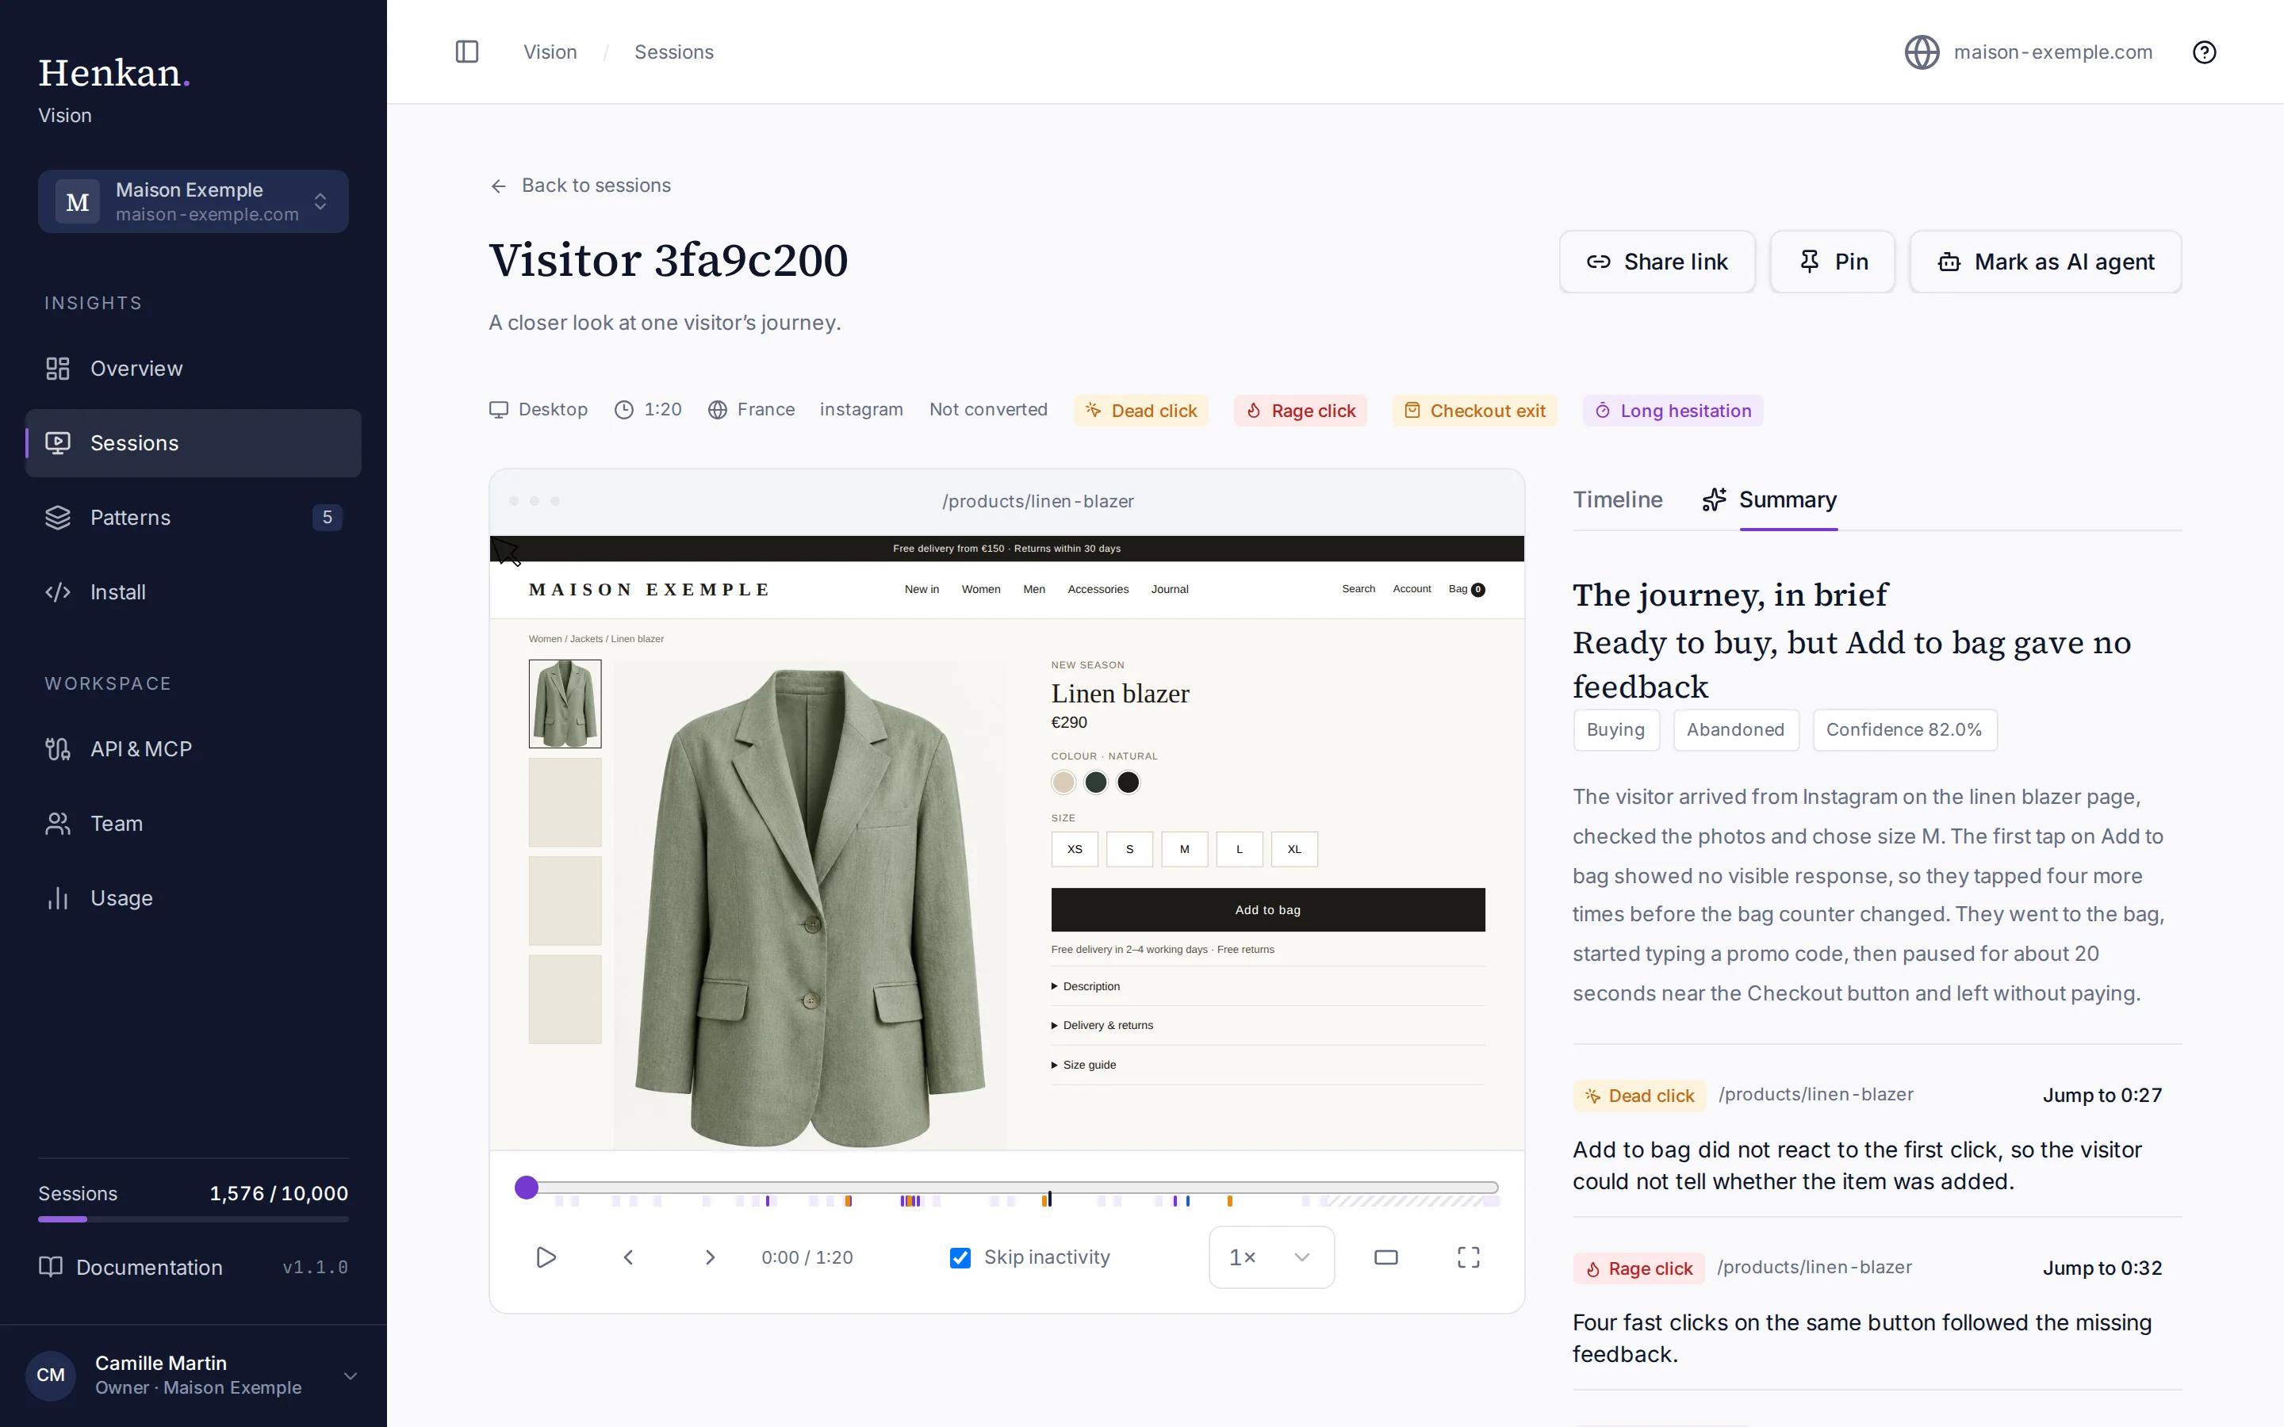Play the session recording
The width and height of the screenshot is (2284, 1427).
pyautogui.click(x=546, y=1257)
